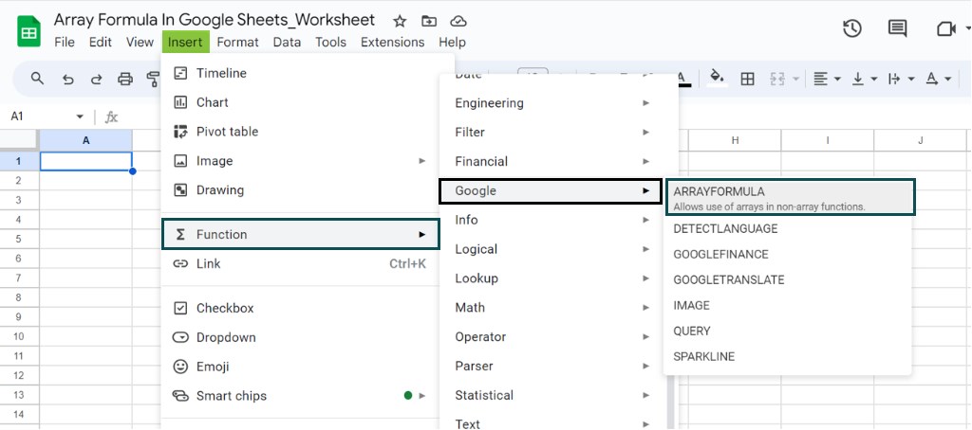Select the paint format roller

pos(153,79)
